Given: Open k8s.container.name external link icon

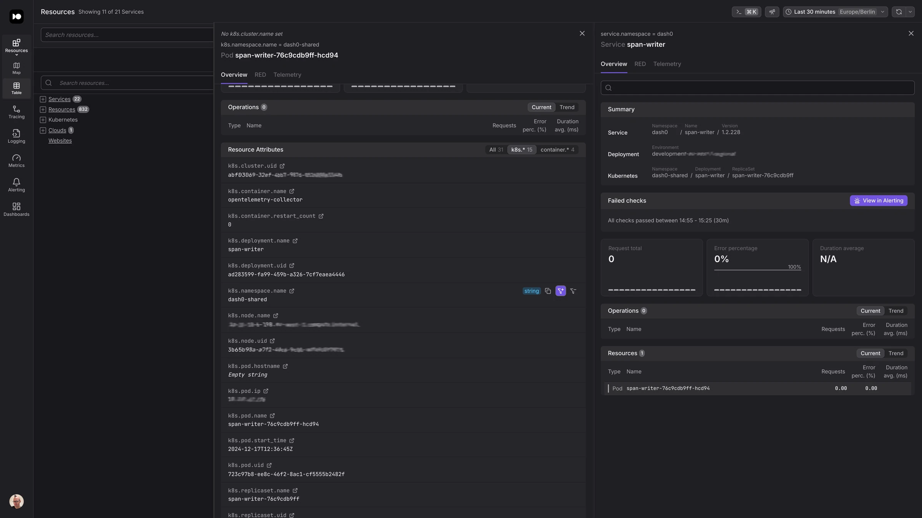Looking at the screenshot, I should pos(292,191).
